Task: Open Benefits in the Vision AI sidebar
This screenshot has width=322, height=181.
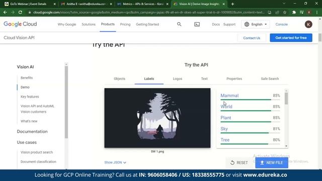Action: coord(27,78)
